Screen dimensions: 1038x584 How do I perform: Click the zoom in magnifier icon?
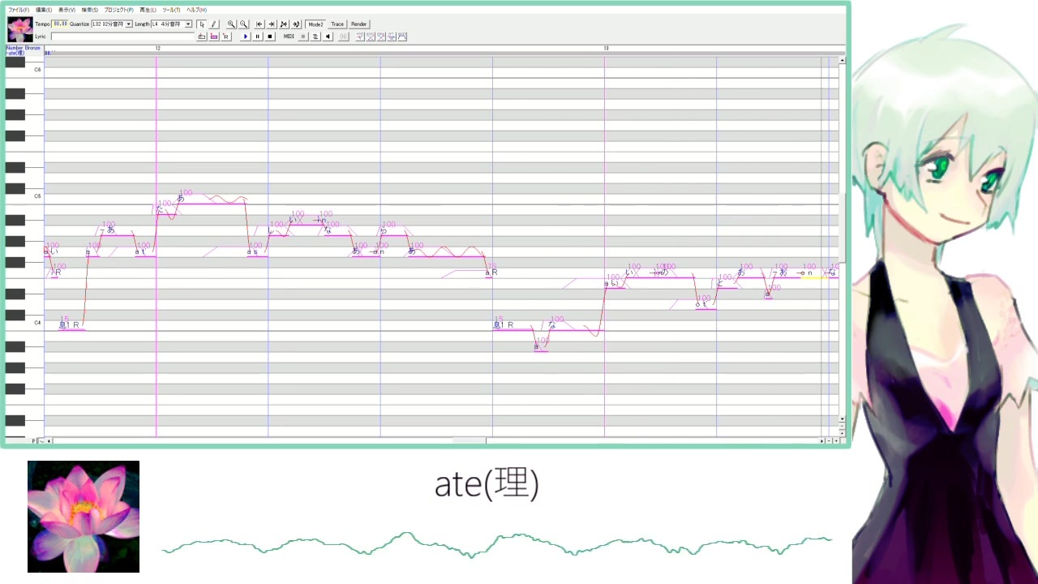pyautogui.click(x=231, y=24)
